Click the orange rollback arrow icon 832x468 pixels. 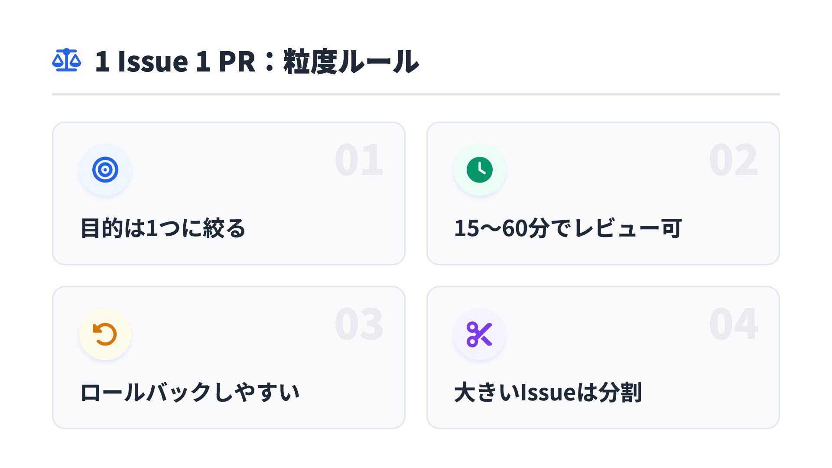pyautogui.click(x=105, y=334)
